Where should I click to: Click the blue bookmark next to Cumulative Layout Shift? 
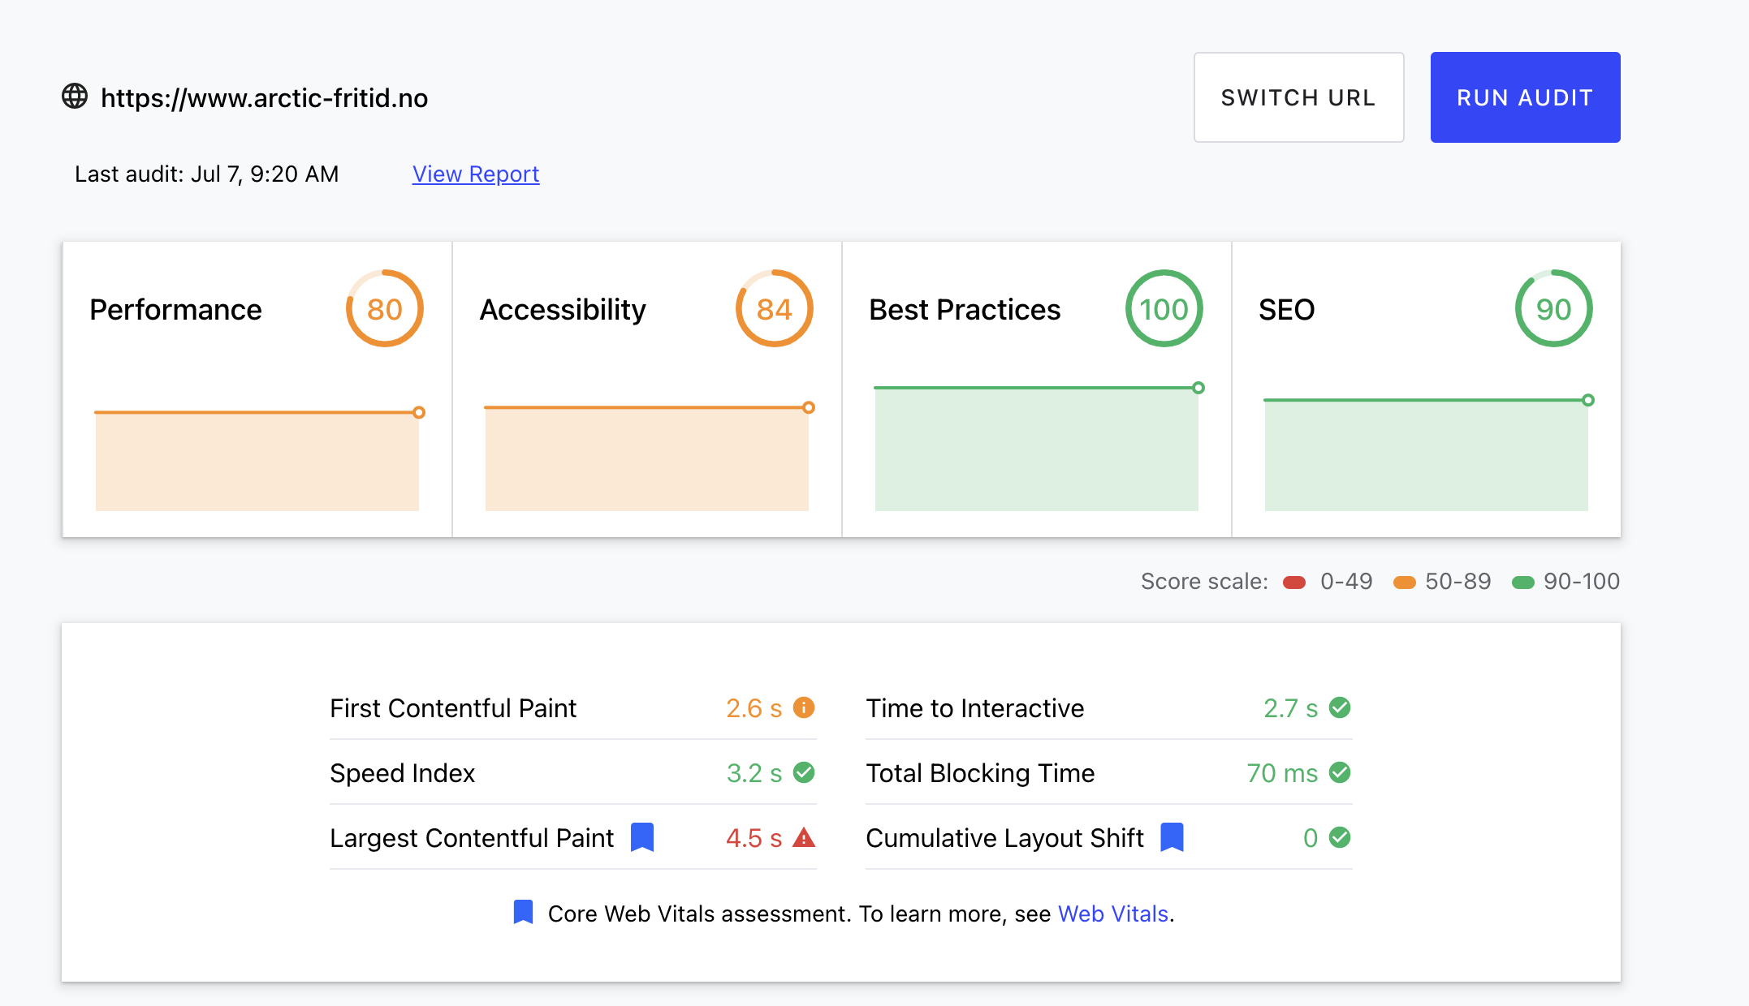click(1172, 837)
